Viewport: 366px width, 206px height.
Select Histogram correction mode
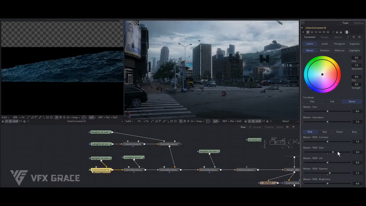click(339, 44)
